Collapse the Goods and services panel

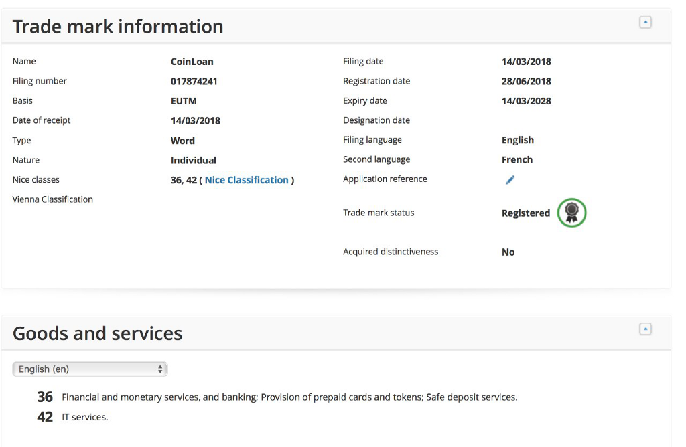[645, 329]
